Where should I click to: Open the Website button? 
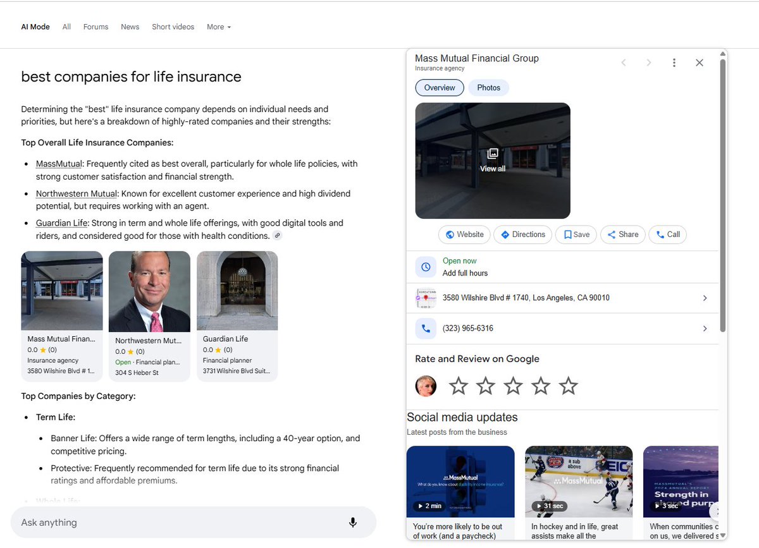click(x=465, y=234)
